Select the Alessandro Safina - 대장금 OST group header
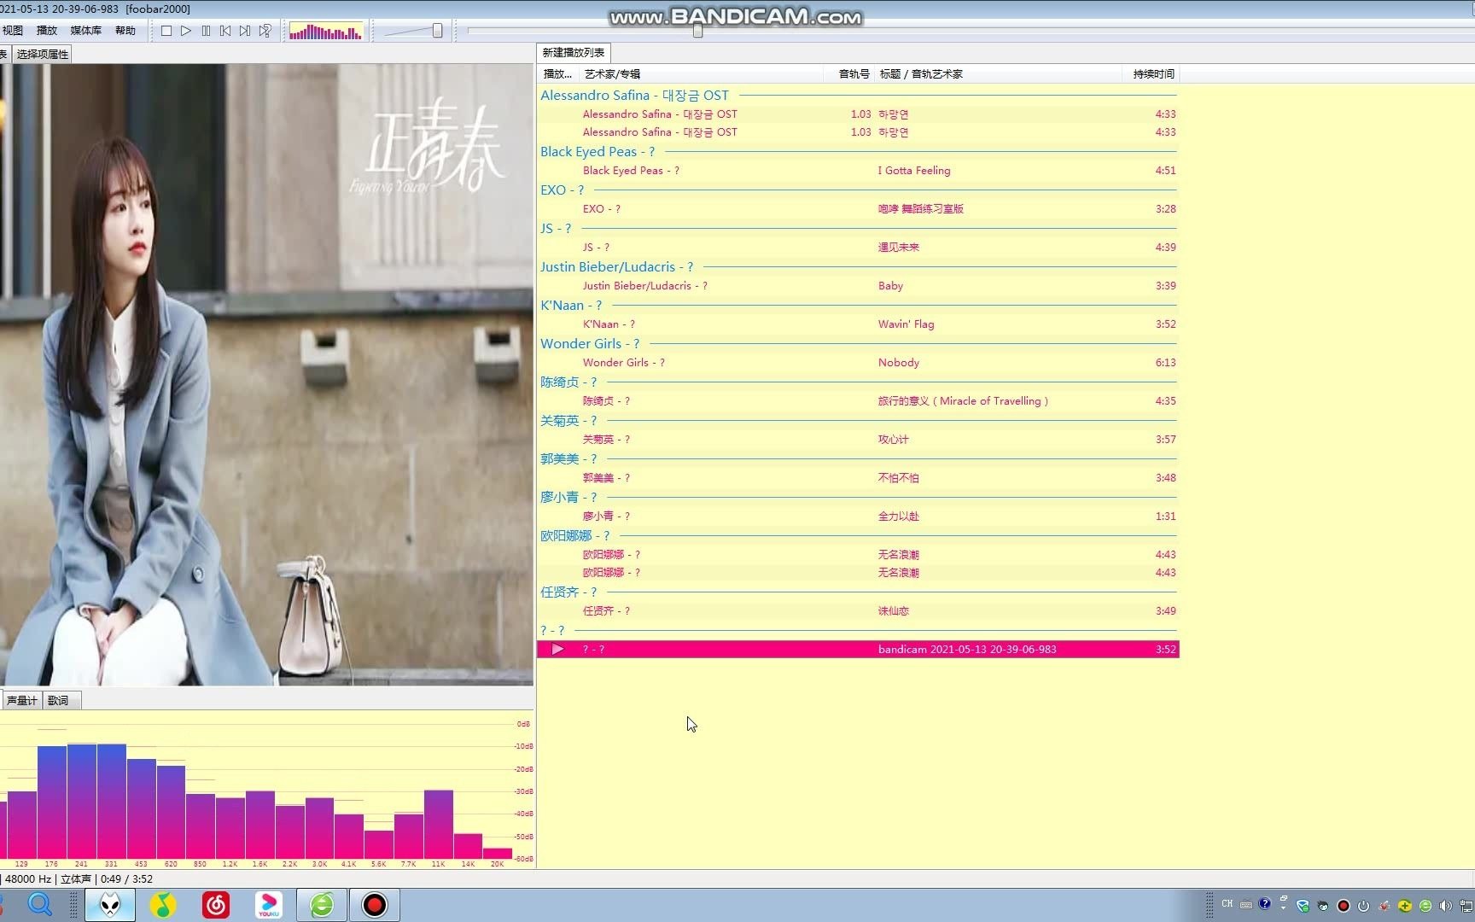The image size is (1475, 922). coord(858,96)
